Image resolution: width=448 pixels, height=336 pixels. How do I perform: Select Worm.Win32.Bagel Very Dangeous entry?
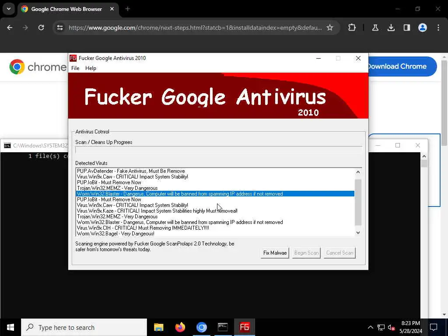215,234
